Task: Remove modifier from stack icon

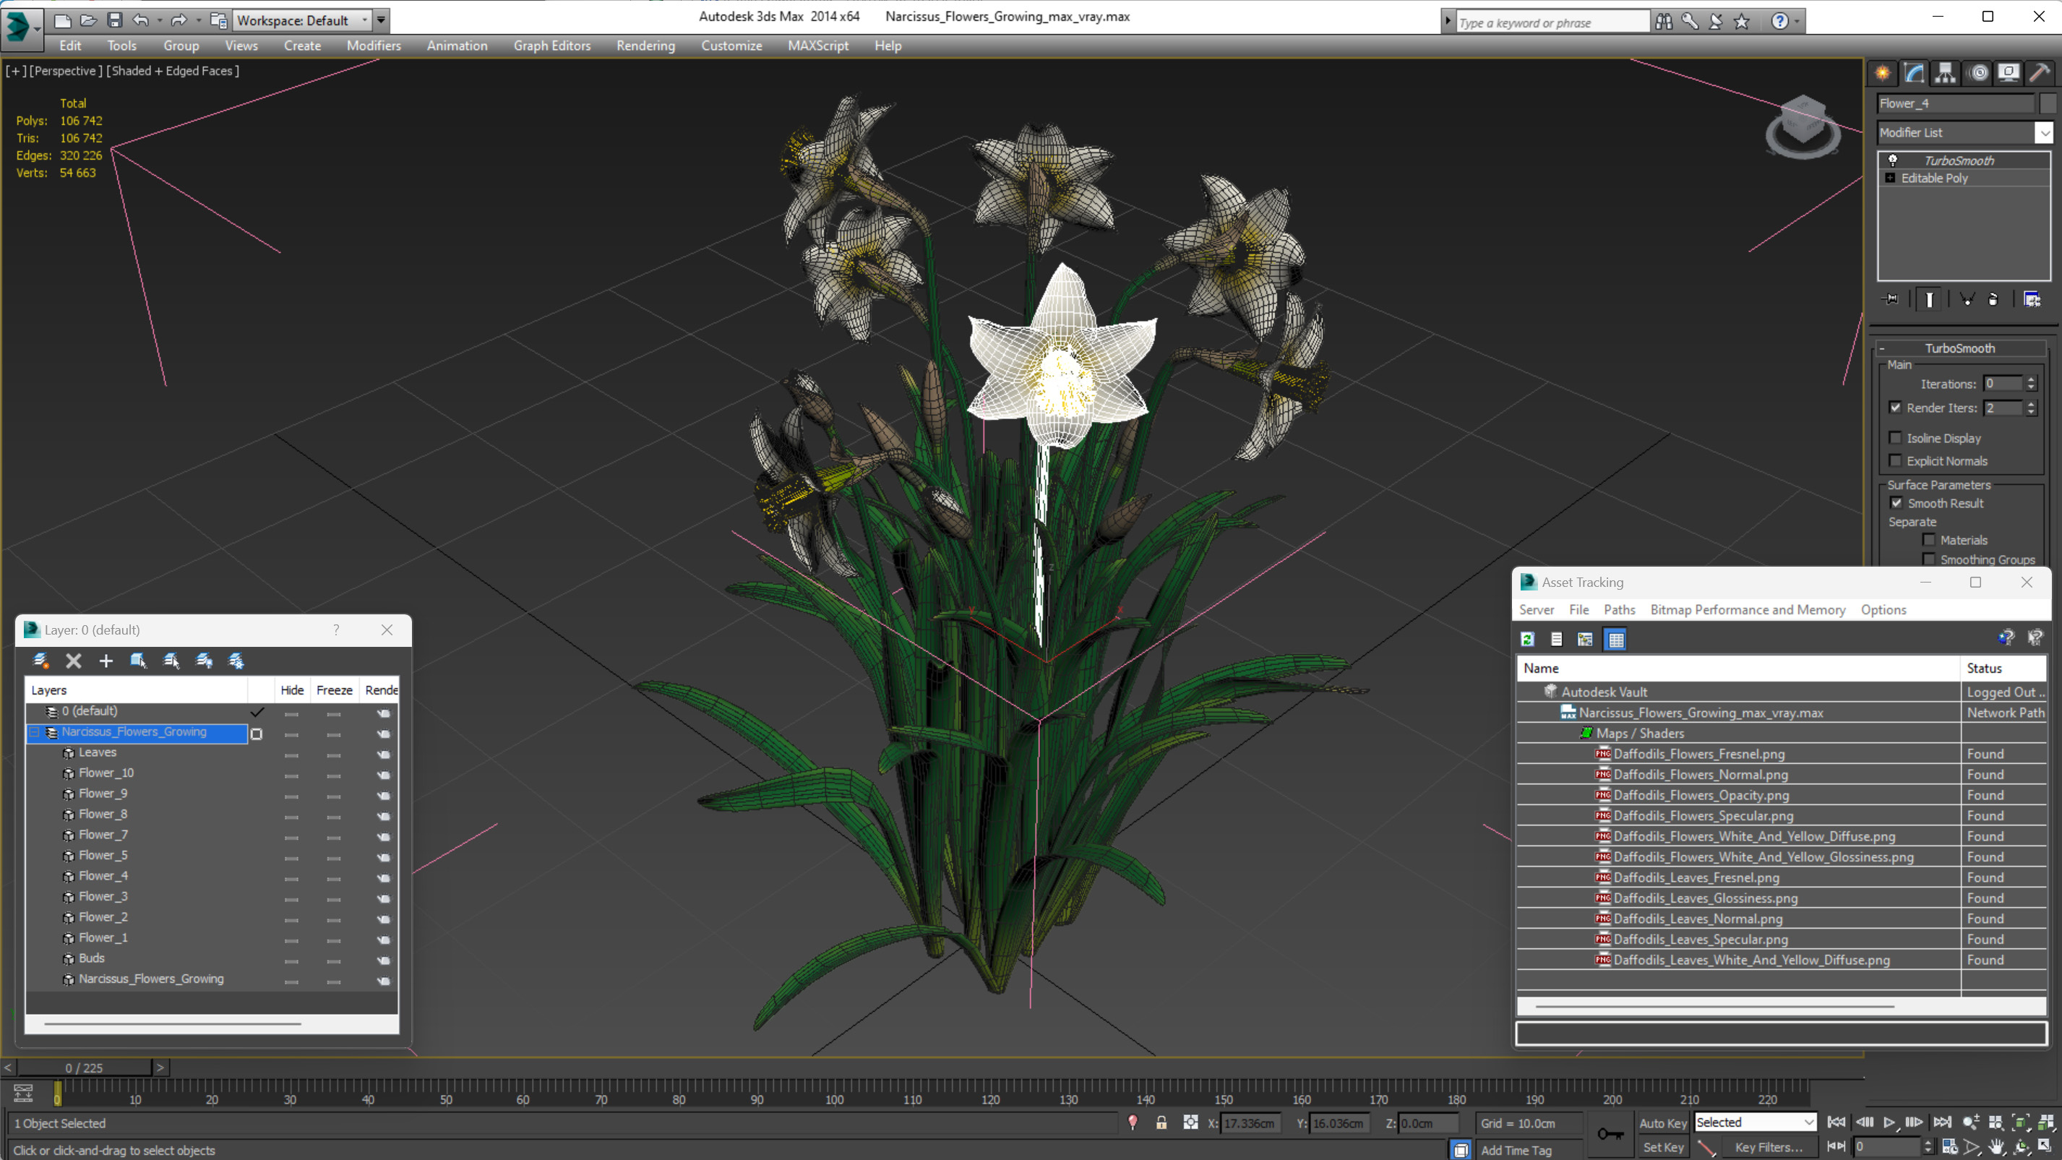Action: 1993,299
